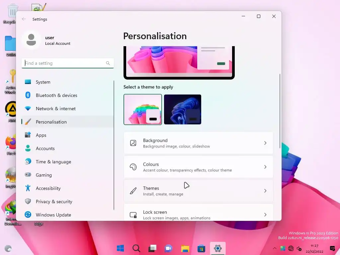Go to Privacy & security

[67, 202]
